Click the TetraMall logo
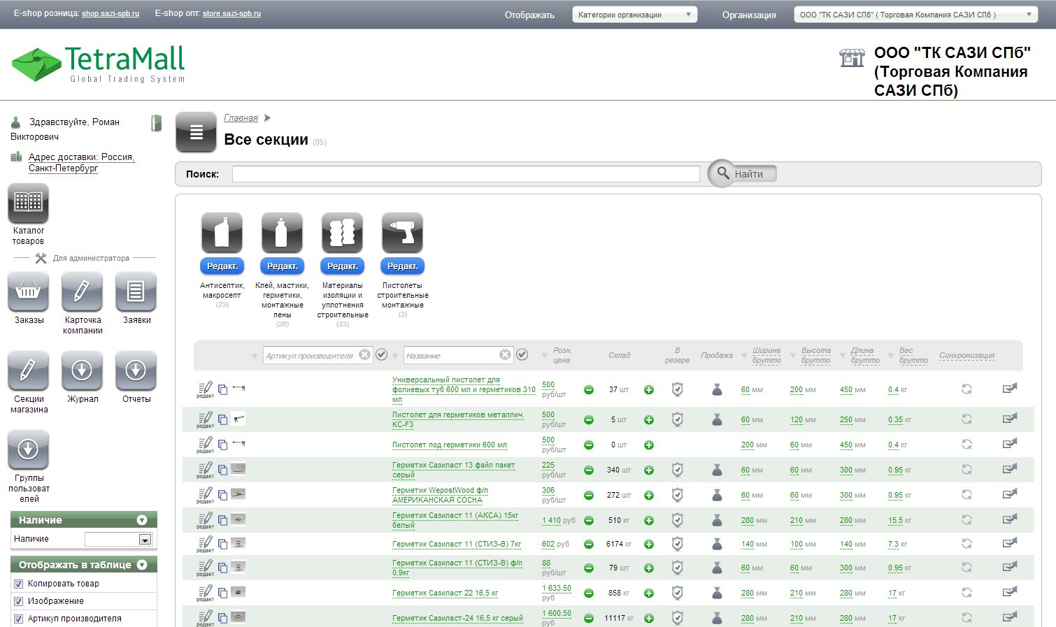 (99, 64)
